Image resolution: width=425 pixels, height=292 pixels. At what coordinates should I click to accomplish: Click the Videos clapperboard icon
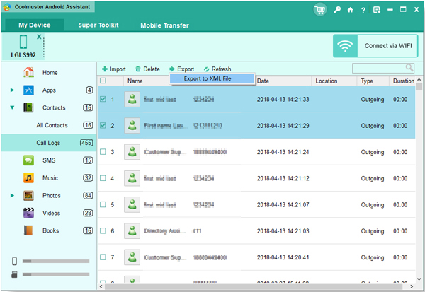pos(28,213)
